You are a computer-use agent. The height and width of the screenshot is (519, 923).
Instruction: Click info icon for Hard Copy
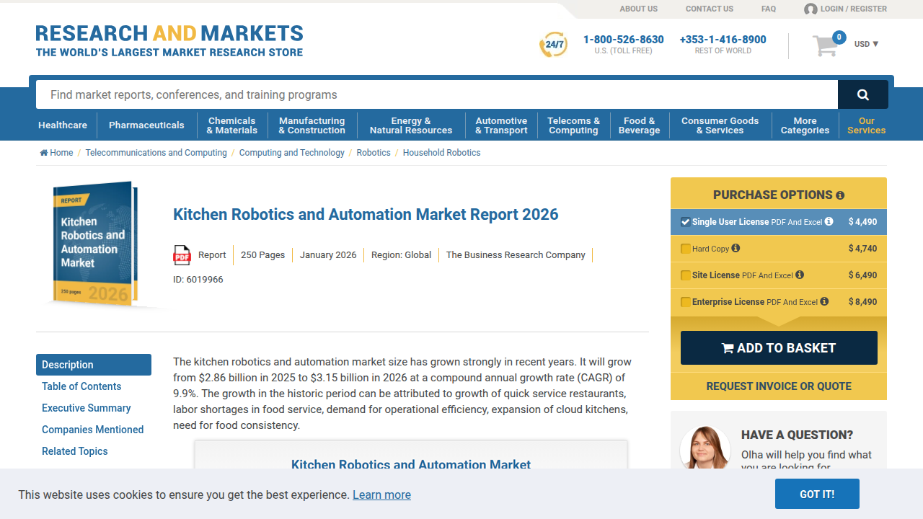pos(736,248)
